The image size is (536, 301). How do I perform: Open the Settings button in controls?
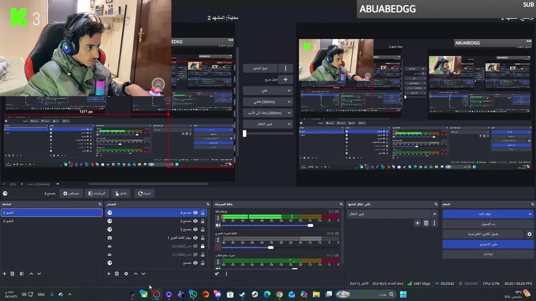(488, 254)
